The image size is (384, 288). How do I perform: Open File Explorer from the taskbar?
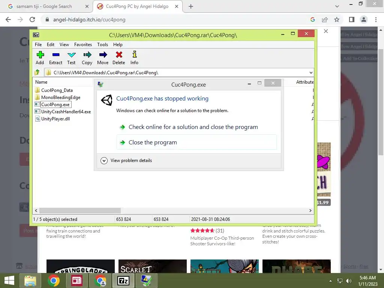tap(30, 280)
